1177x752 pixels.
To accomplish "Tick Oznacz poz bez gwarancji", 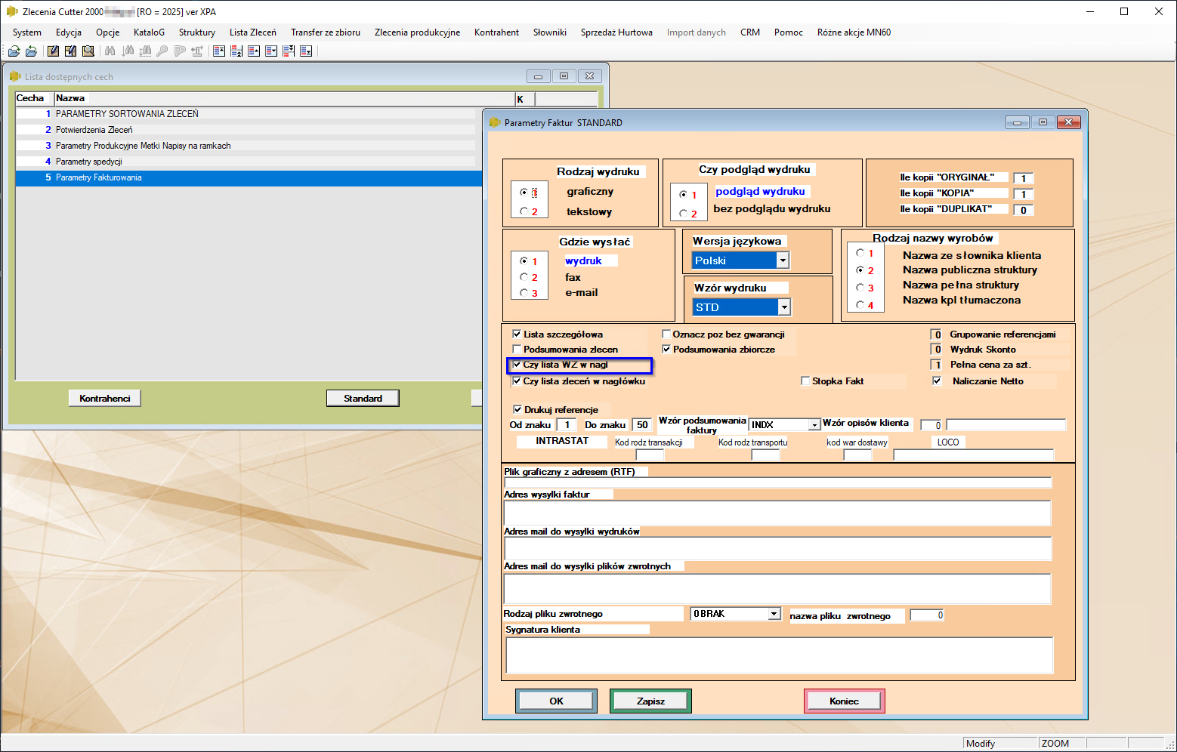I will pyautogui.click(x=666, y=334).
